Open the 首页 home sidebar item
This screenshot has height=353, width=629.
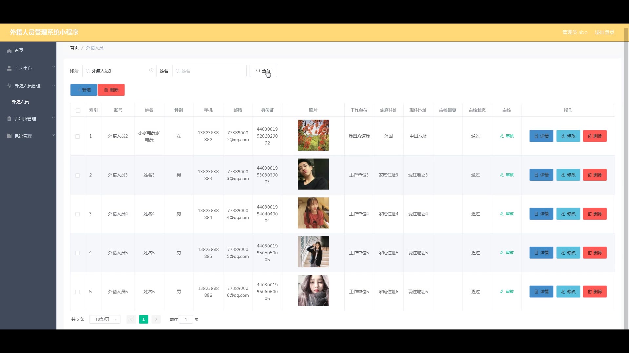[28, 50]
